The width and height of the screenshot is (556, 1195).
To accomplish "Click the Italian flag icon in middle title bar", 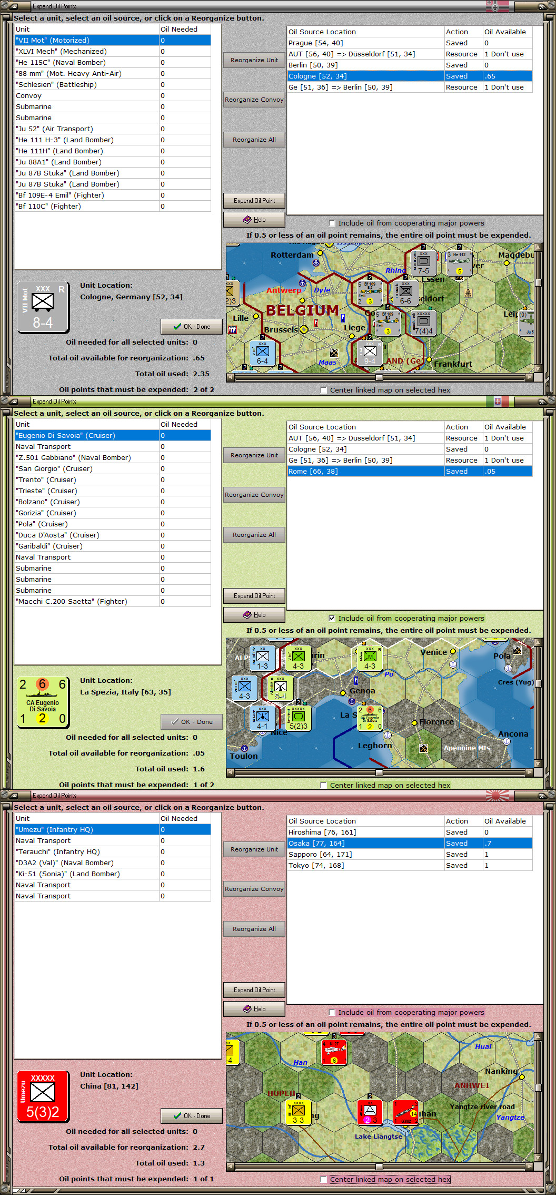I will coord(498,401).
